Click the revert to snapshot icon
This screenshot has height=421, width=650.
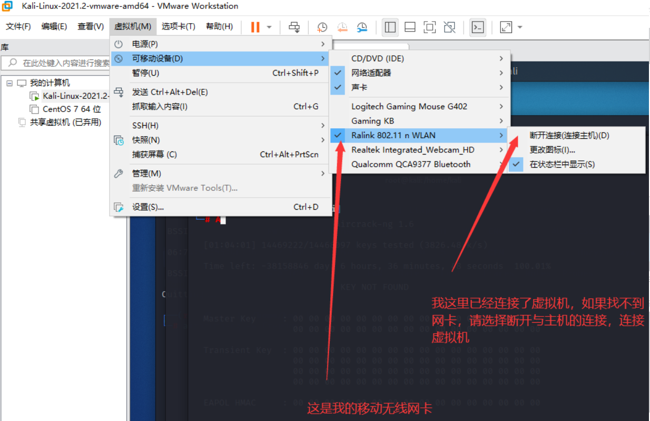pos(342,27)
